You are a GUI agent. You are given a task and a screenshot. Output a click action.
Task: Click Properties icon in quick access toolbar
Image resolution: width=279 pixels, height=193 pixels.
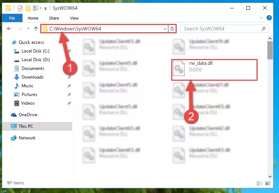(20, 8)
